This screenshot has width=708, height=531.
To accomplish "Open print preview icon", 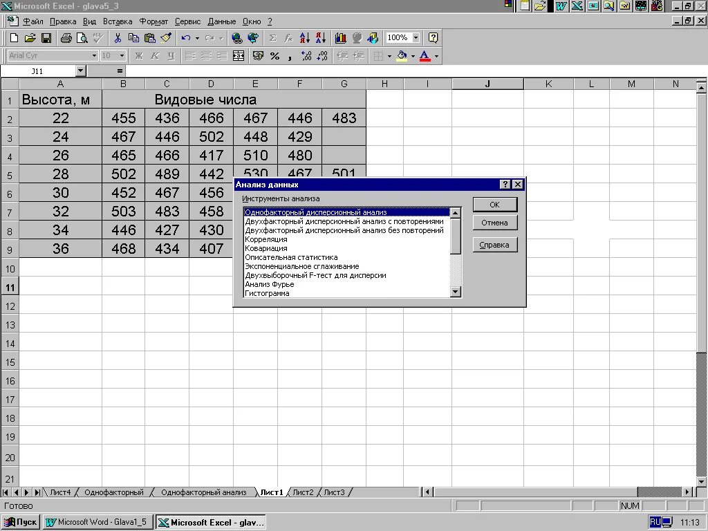I will tap(82, 38).
